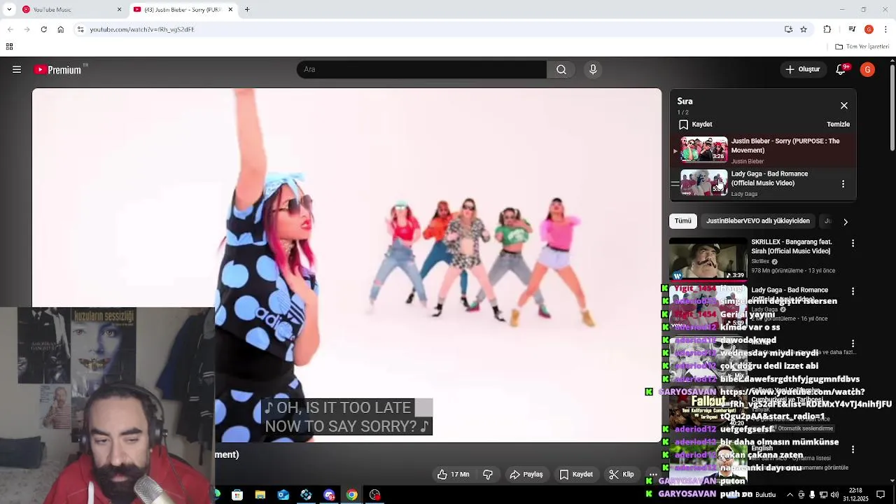Bookmark this page with the star icon
896x504 pixels.
(x=804, y=29)
